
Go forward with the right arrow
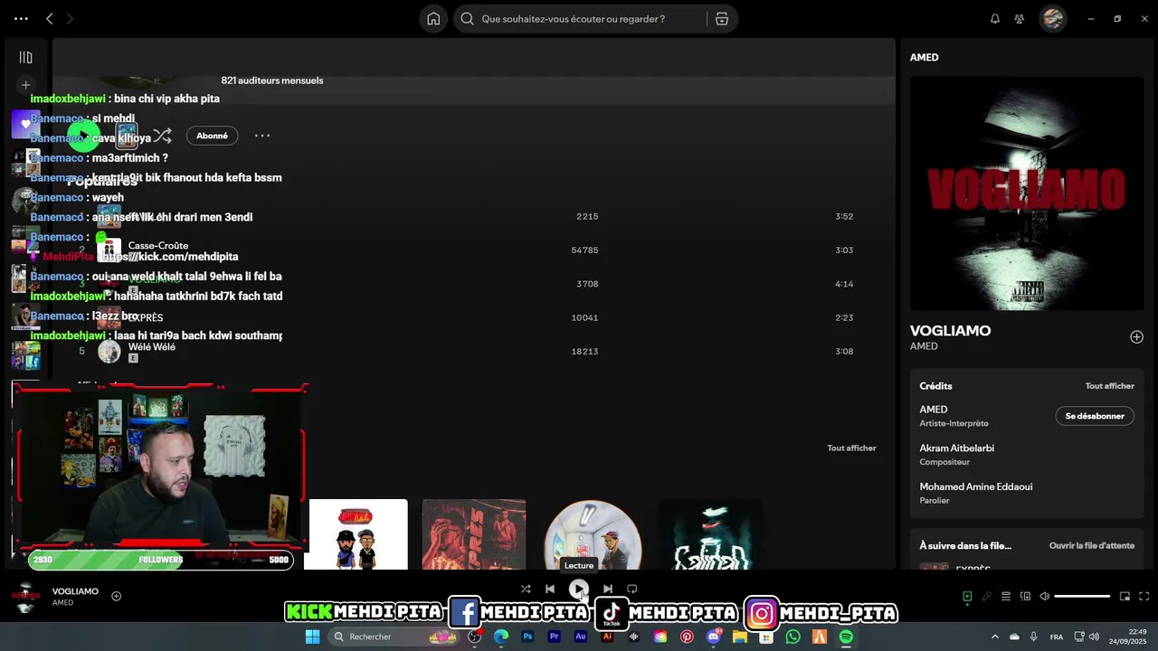[x=71, y=18]
